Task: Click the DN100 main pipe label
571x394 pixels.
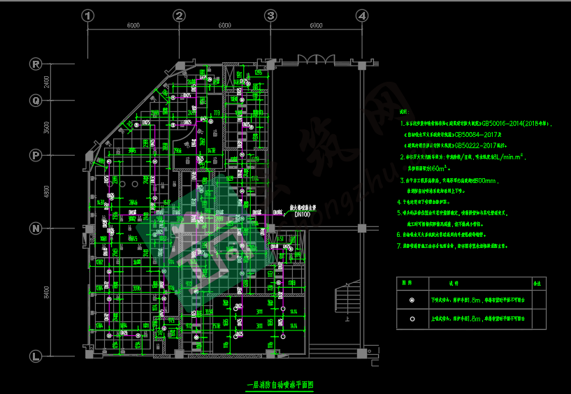Action: click(301, 215)
